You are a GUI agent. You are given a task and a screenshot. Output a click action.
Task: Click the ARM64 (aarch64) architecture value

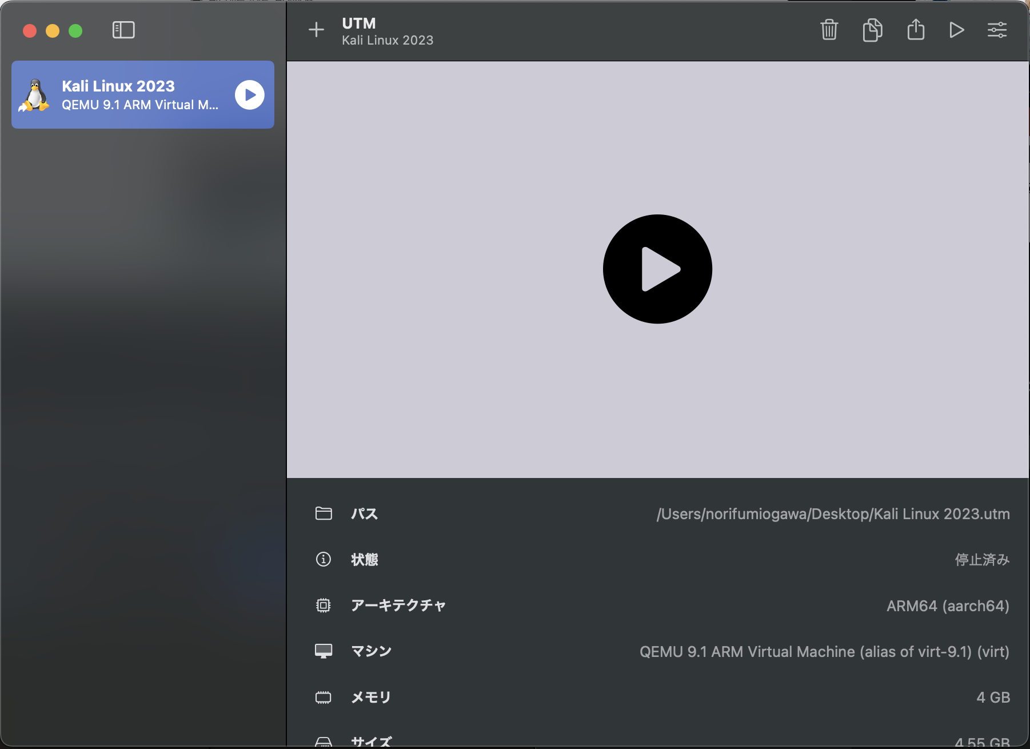click(948, 605)
